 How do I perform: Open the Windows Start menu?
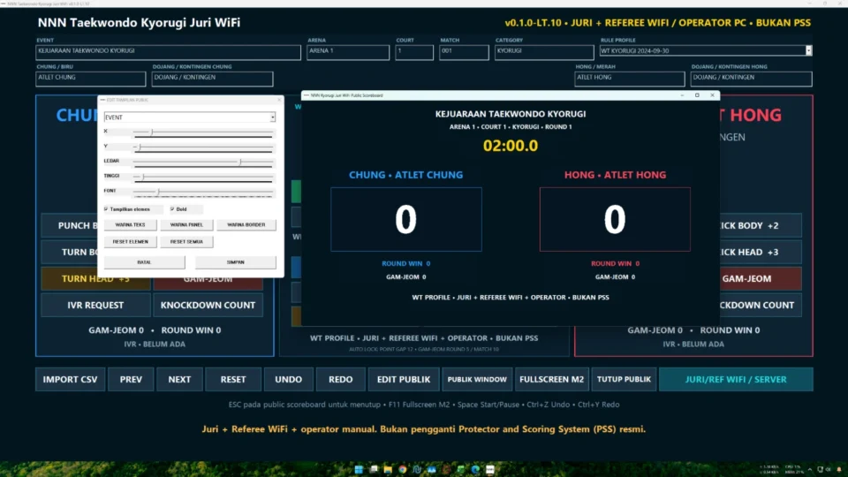coord(359,469)
